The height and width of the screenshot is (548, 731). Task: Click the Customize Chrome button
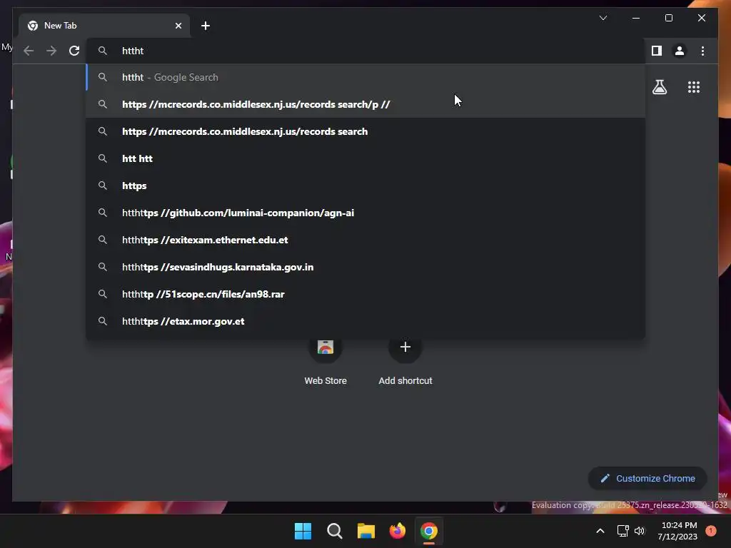[x=647, y=479]
